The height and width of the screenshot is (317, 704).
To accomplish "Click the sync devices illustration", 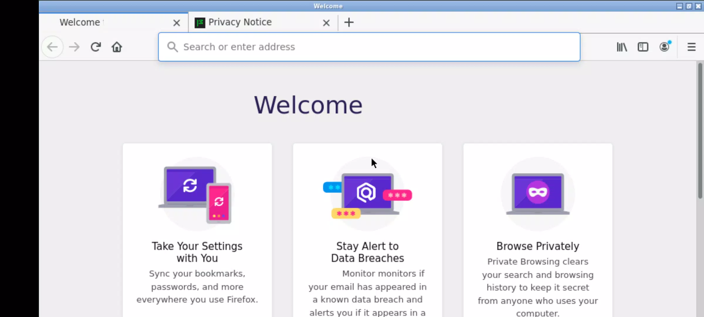I will (195, 194).
